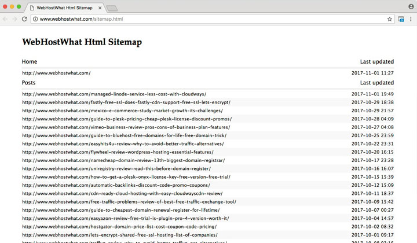Viewport: 417px width, 243px height.
Task: Open the http://www.webhostwhat.com/ home link
Action: coord(56,73)
